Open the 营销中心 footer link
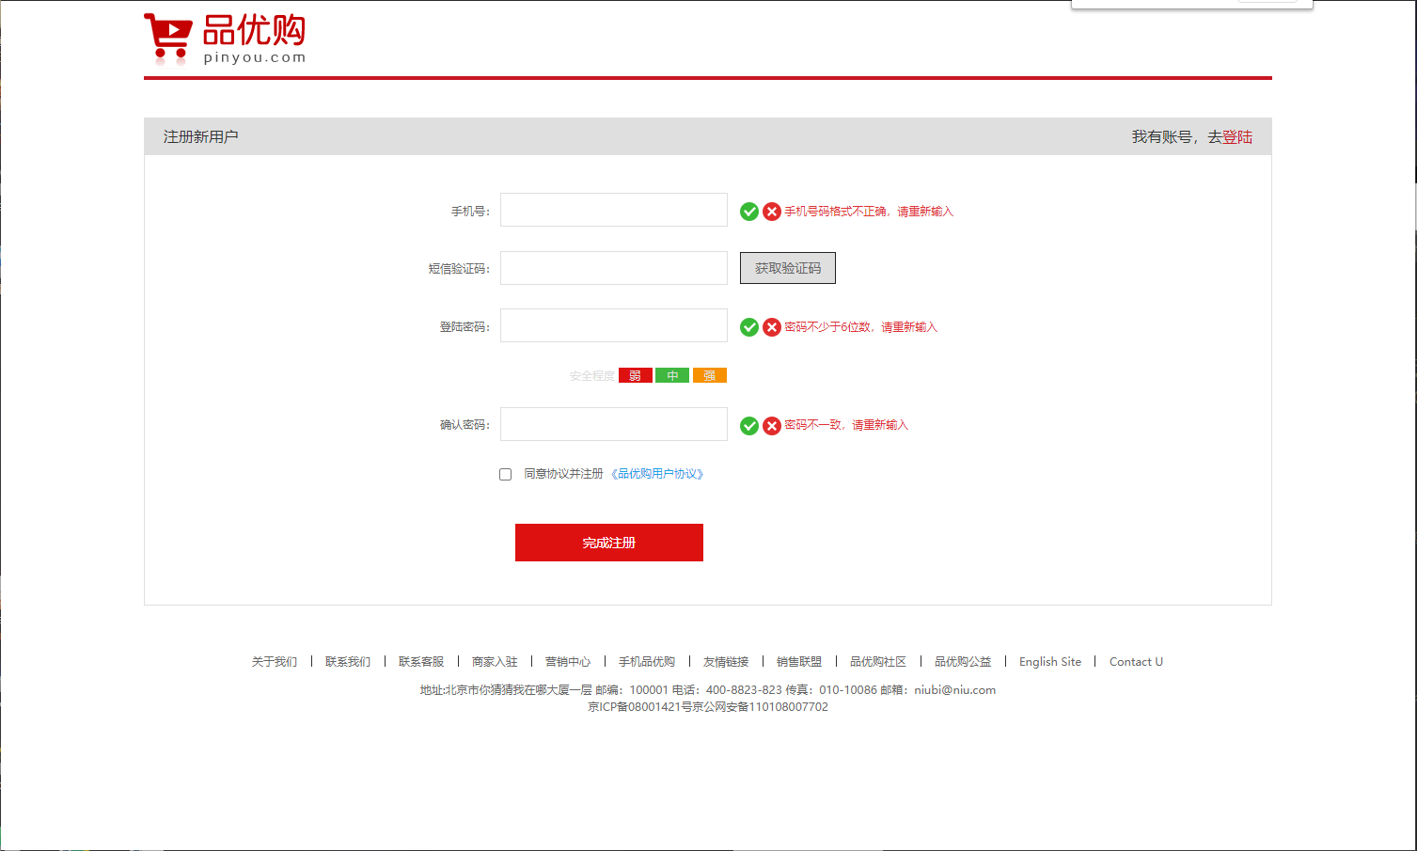 pyautogui.click(x=568, y=662)
